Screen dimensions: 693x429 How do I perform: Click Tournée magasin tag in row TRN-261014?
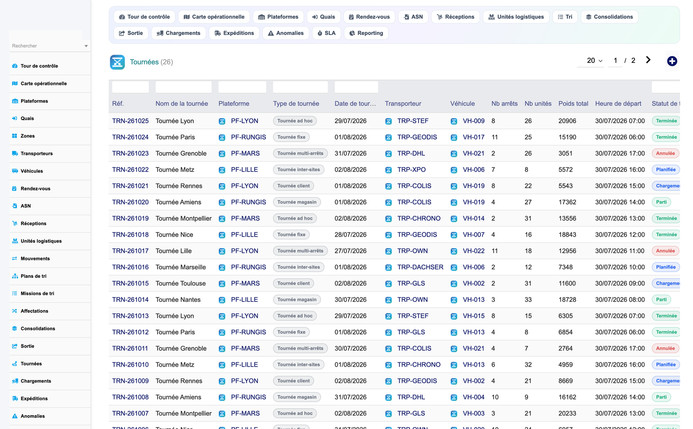point(297,300)
